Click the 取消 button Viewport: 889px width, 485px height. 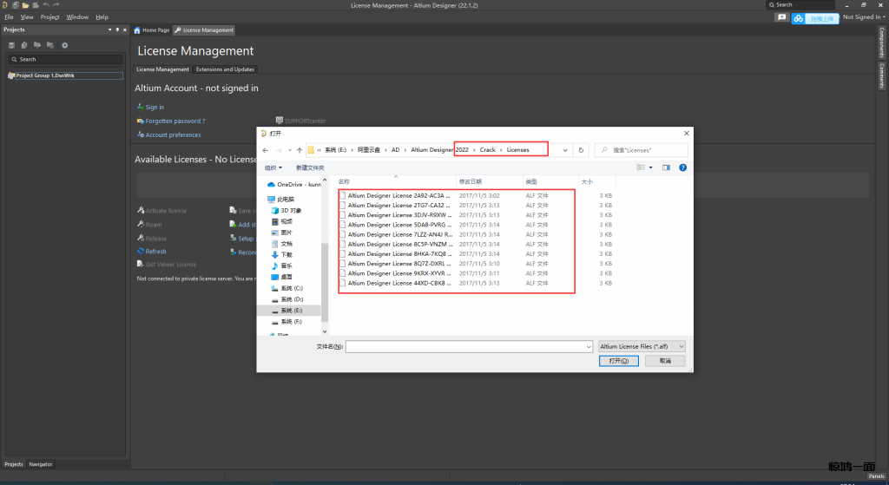[665, 360]
